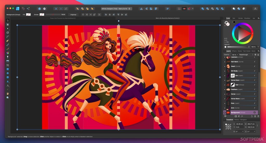
Task: Pick the Artistic Text tool
Action: coord(8,85)
